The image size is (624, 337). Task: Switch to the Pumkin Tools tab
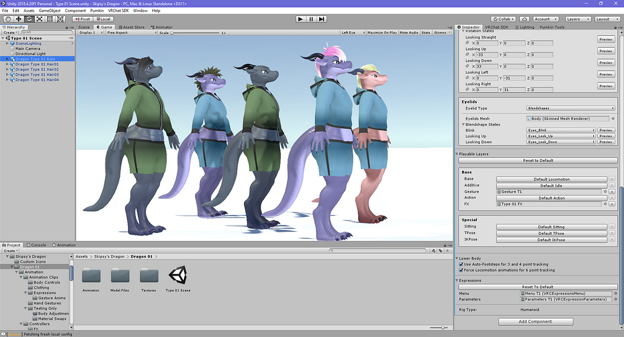(x=552, y=27)
